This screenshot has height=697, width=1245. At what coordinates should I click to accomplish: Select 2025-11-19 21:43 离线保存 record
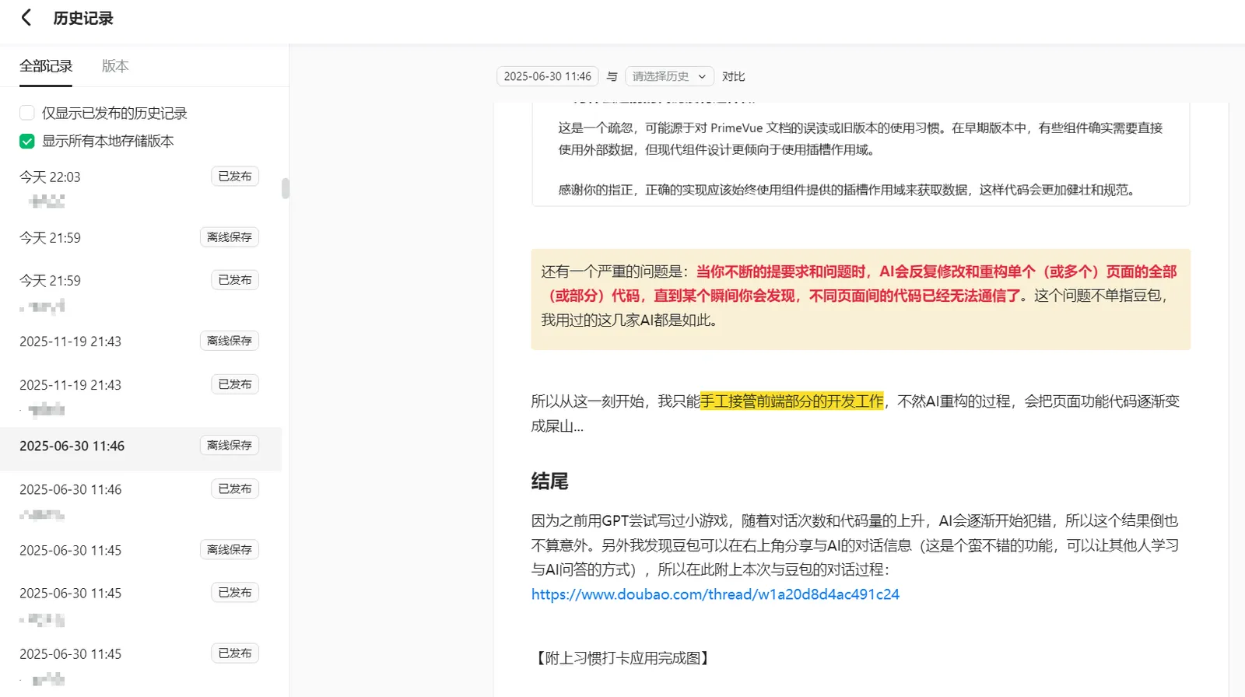[140, 341]
